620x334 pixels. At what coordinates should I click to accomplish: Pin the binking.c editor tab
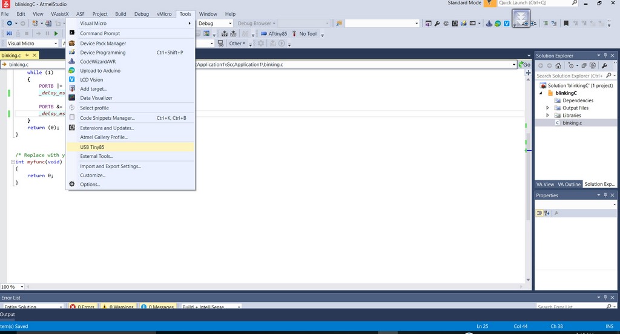point(27,55)
